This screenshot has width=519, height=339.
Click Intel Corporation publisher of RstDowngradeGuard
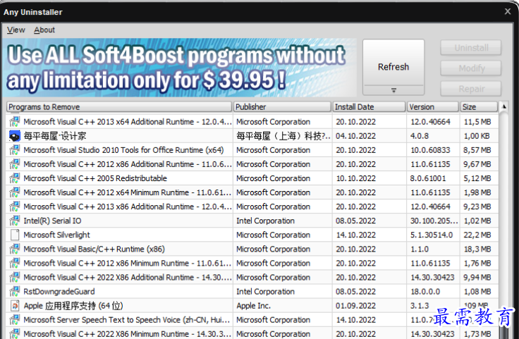(265, 292)
